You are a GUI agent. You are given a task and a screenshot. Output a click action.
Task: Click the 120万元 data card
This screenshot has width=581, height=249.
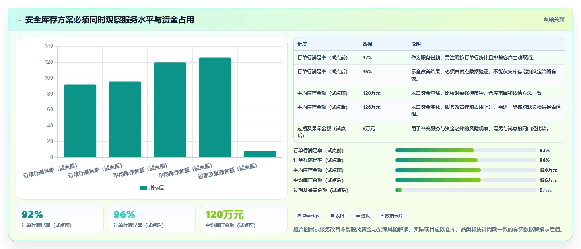(243, 218)
